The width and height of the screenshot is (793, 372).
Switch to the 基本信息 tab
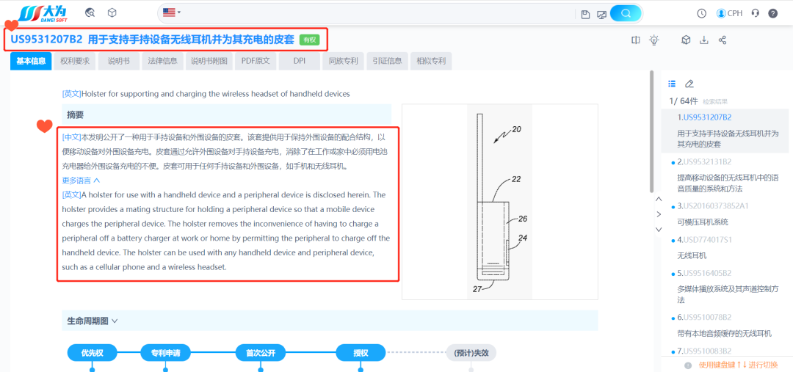coord(31,61)
